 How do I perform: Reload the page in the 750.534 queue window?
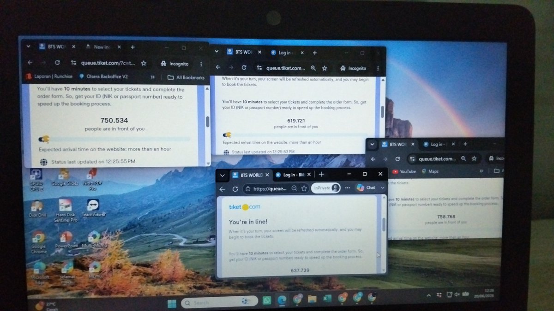57,63
